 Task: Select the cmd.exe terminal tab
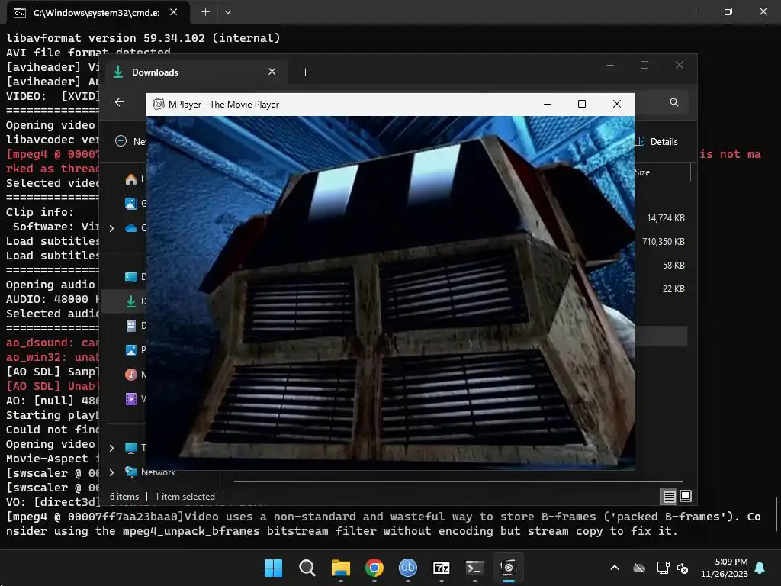[x=98, y=12]
